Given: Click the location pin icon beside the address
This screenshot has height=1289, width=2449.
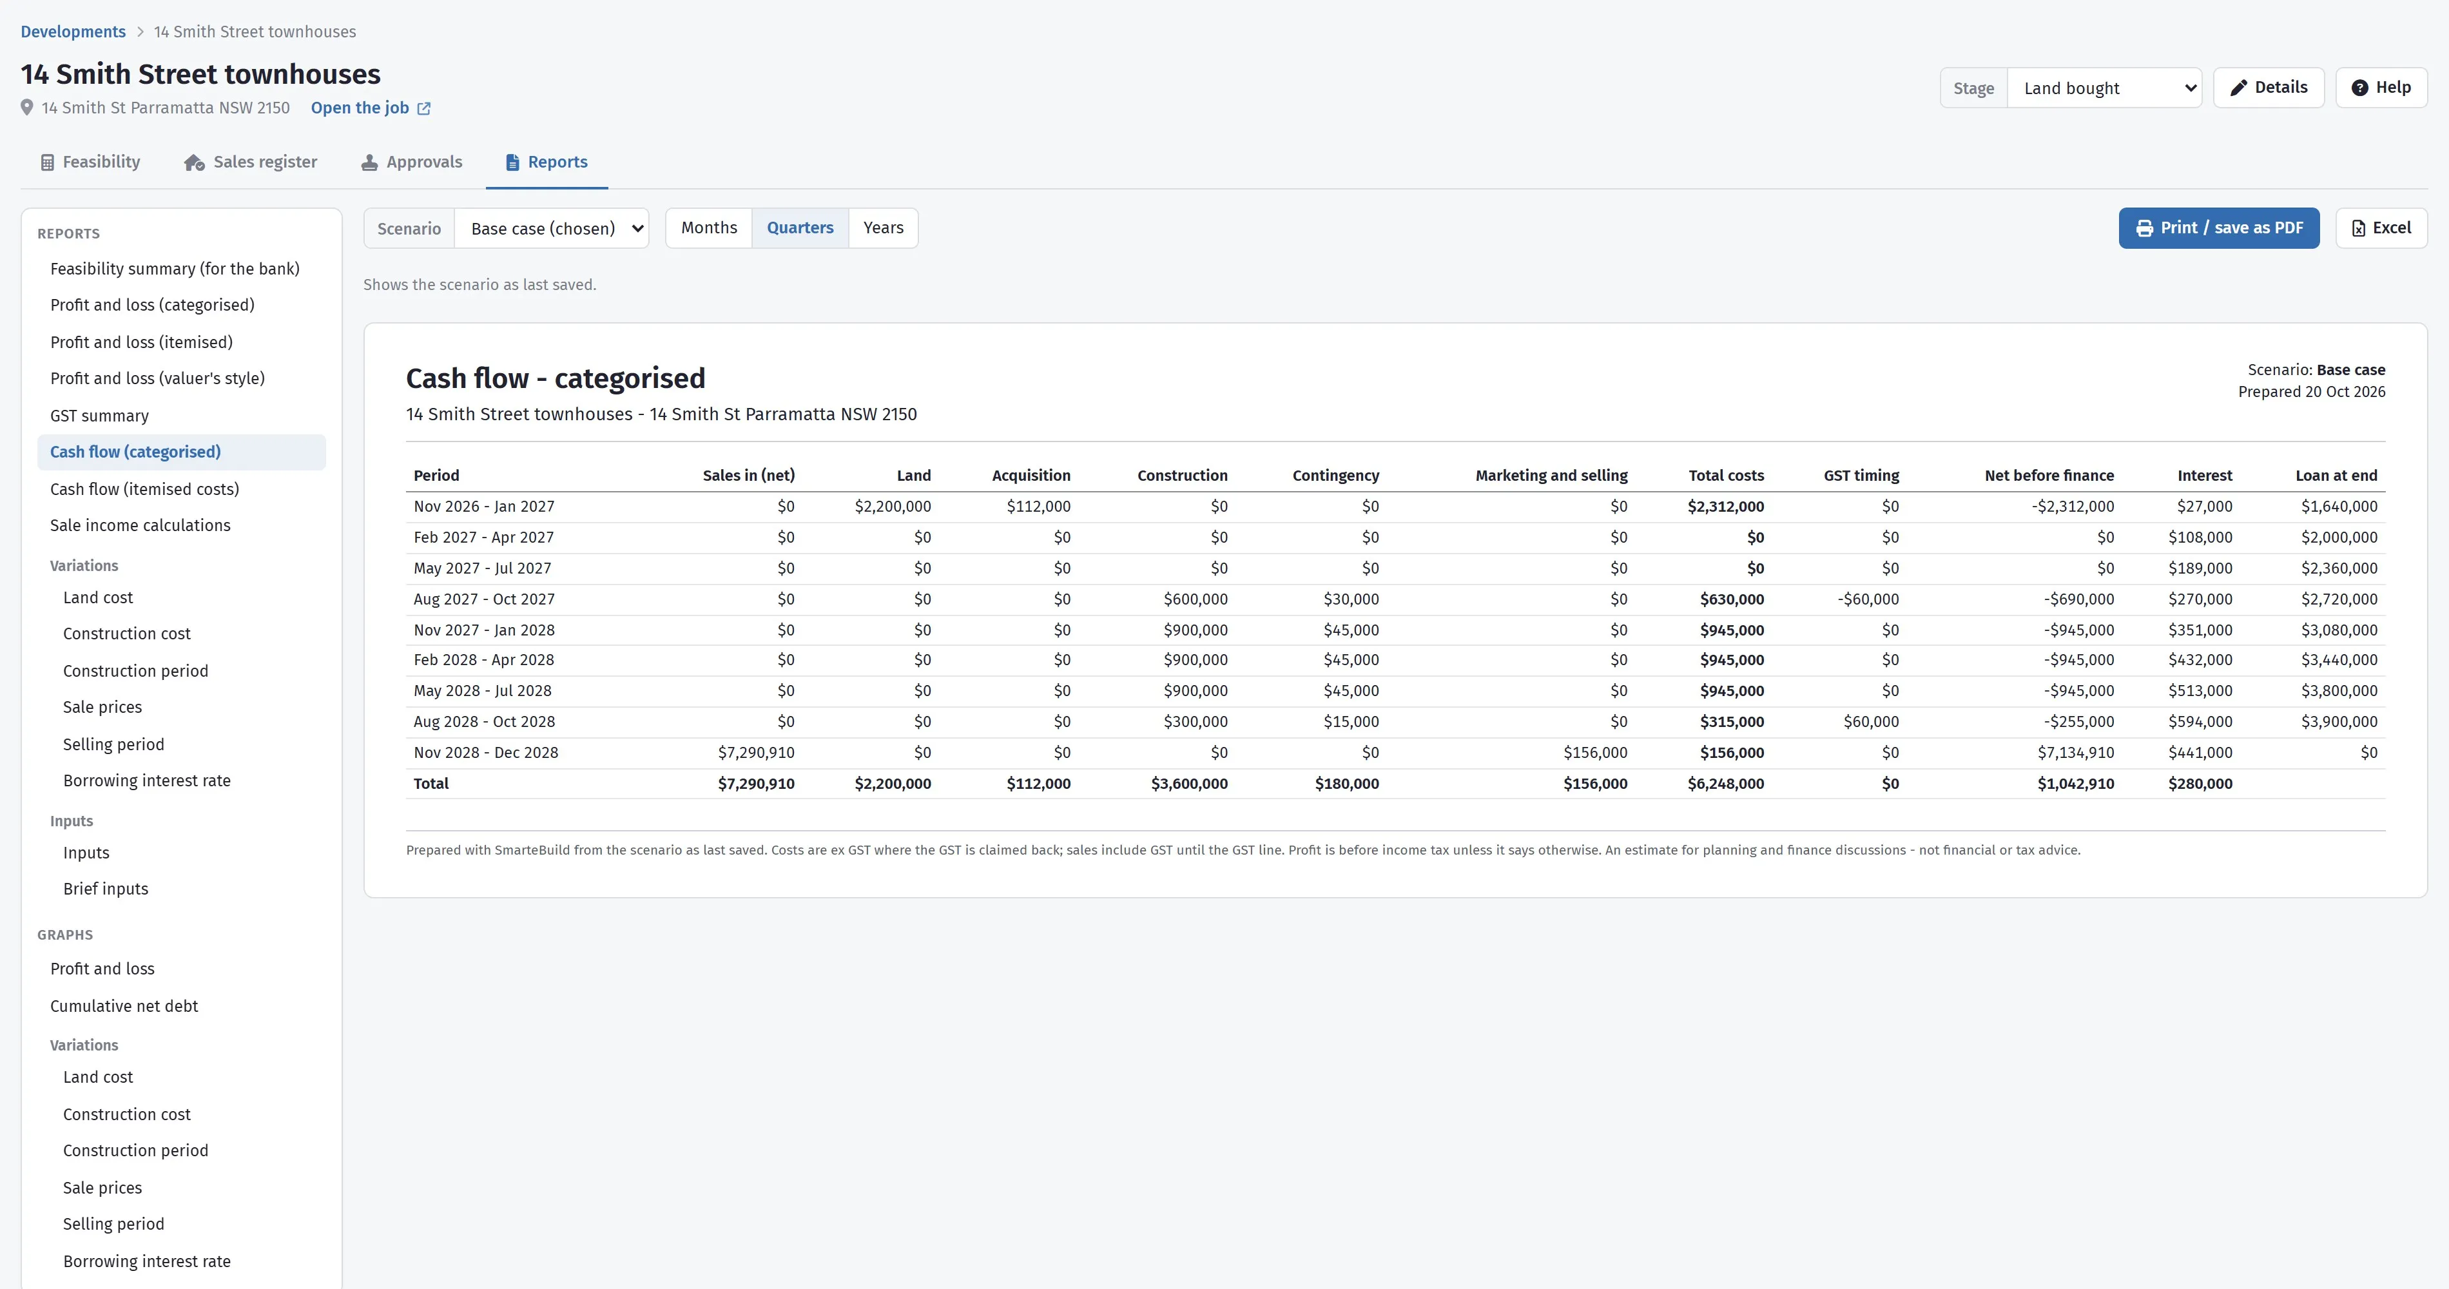Looking at the screenshot, I should point(26,108).
